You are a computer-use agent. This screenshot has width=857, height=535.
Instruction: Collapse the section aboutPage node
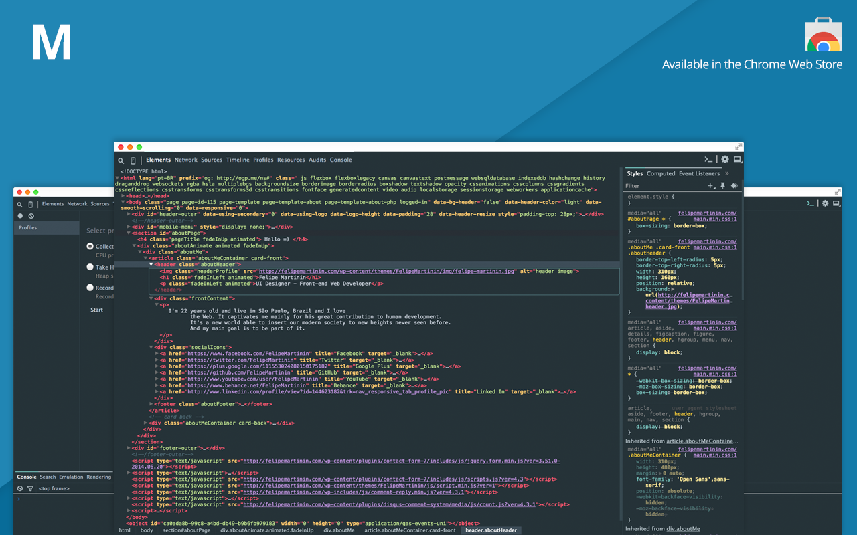pyautogui.click(x=129, y=233)
